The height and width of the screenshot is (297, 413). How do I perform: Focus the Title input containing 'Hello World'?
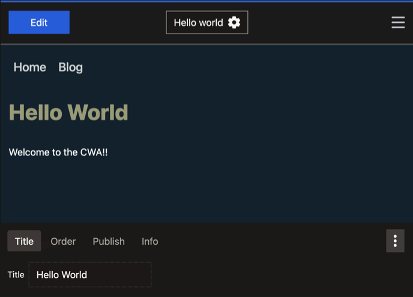(90, 275)
